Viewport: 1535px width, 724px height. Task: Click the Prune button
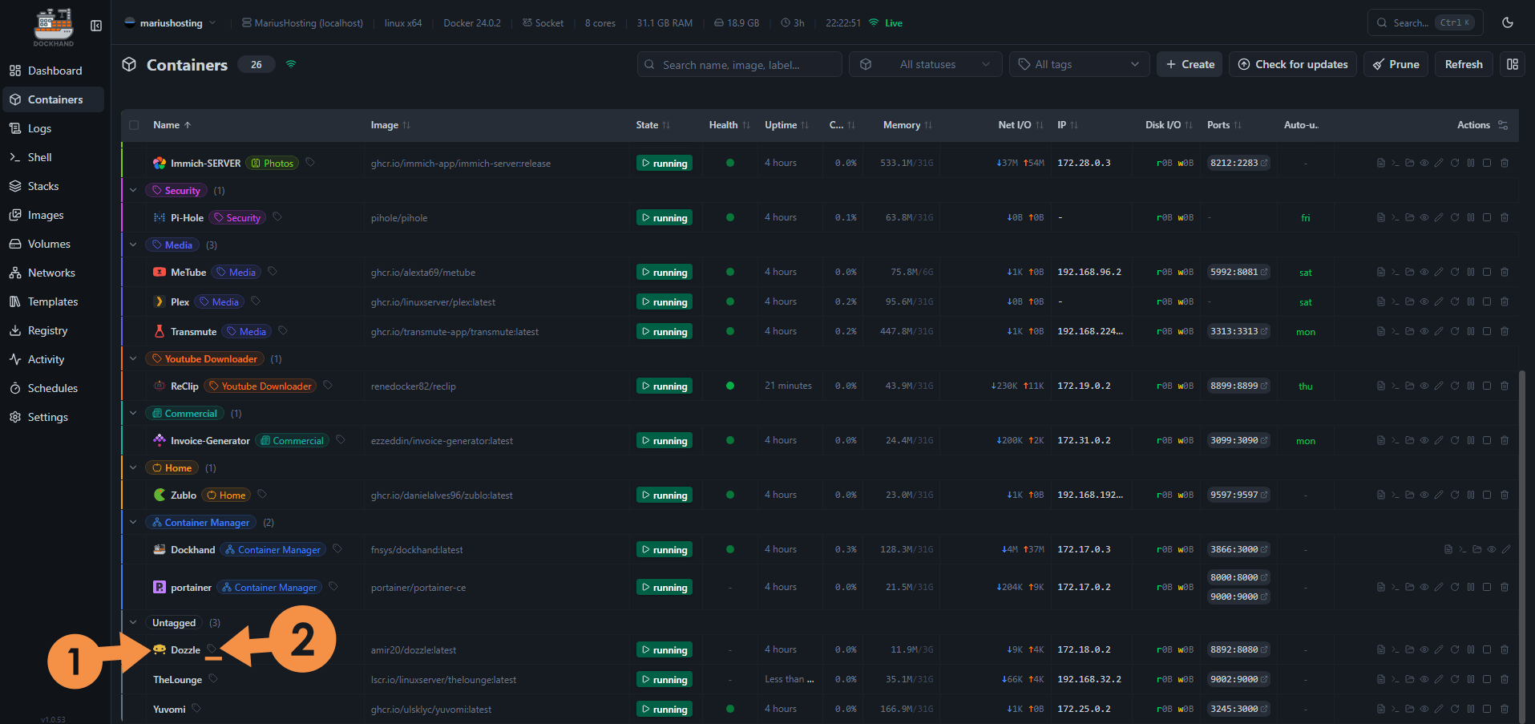click(1396, 64)
